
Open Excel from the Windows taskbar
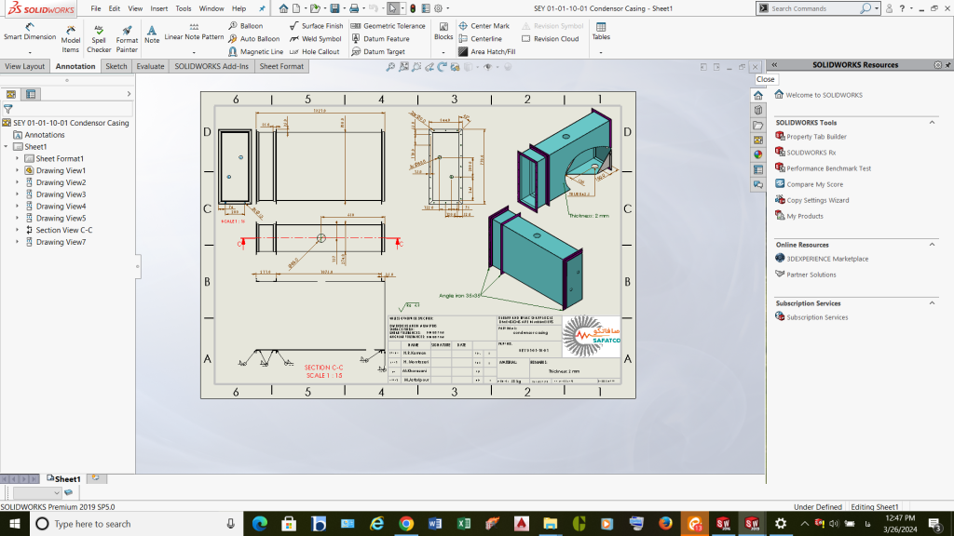(465, 525)
